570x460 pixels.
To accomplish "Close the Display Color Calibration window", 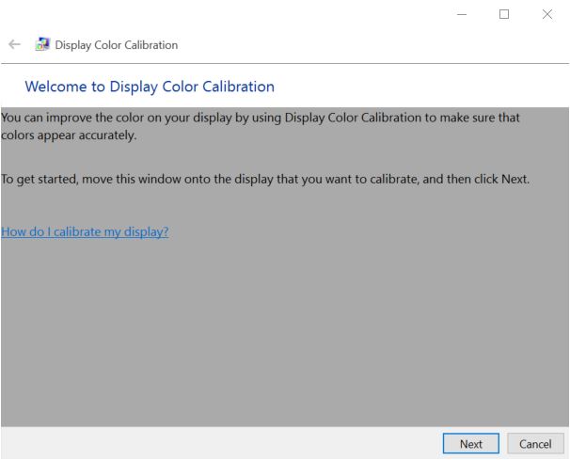I will pyautogui.click(x=547, y=14).
